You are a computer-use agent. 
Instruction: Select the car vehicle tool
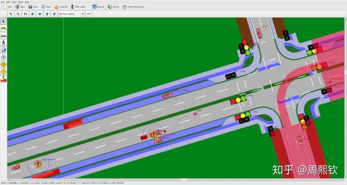click(x=3, y=28)
